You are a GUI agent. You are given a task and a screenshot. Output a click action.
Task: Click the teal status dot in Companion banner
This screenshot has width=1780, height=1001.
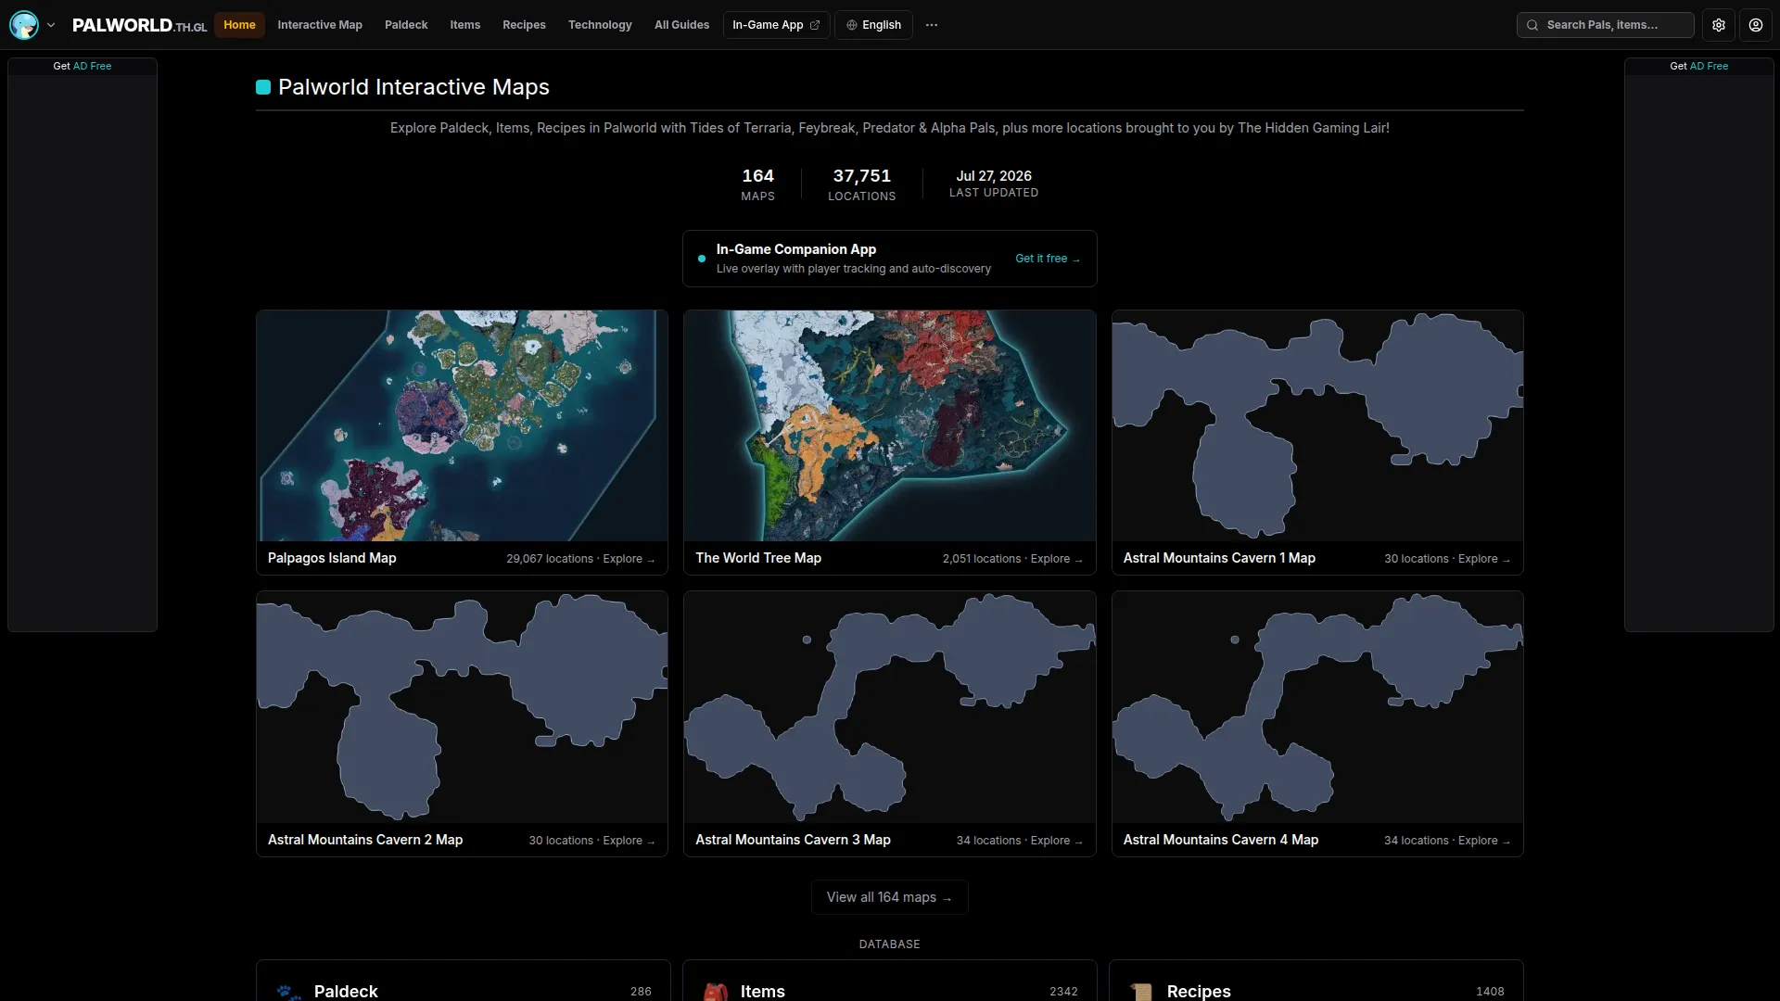coord(702,259)
